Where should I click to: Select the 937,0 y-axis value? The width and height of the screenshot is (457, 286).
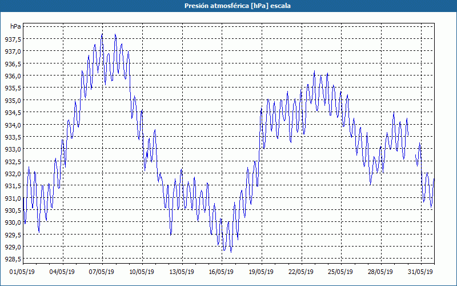pos(13,51)
